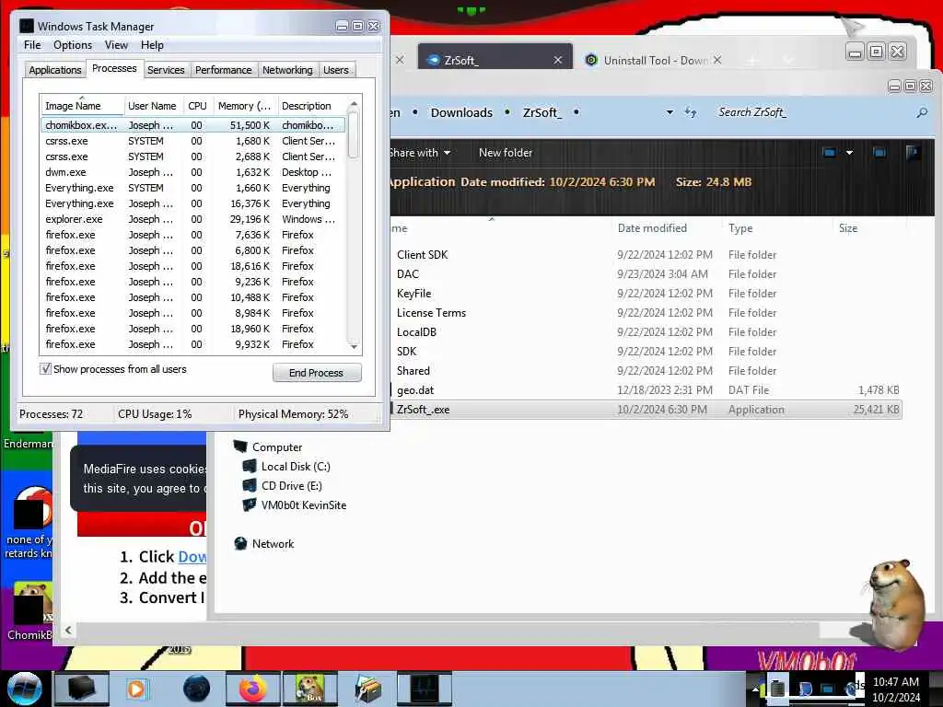Viewport: 943px width, 707px height.
Task: Toggle Show processes from all users
Action: [x=45, y=368]
